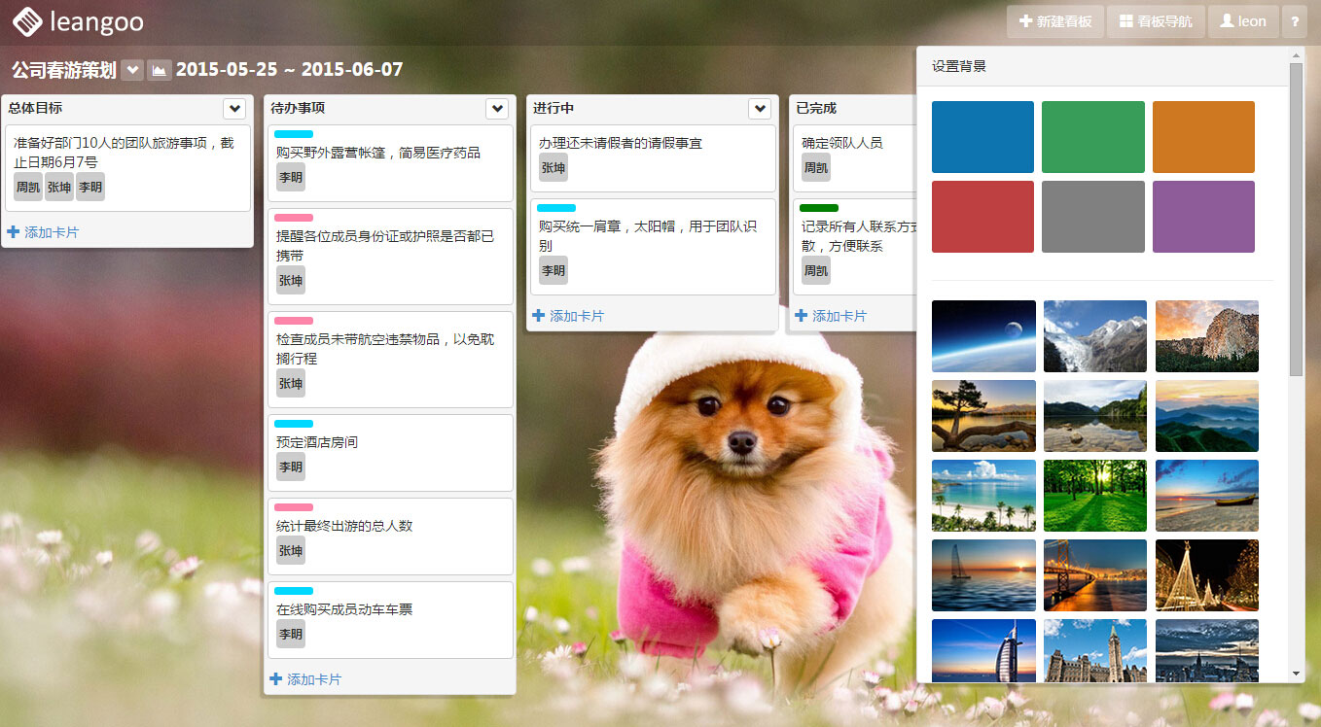
Task: Choose the earth from space background thumbnail
Action: 983,336
